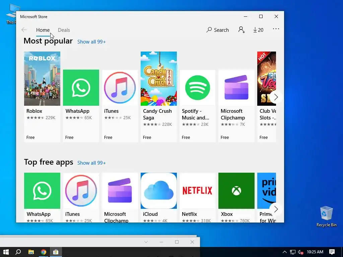Open the Action Center notifications icon
The width and height of the screenshot is (343, 257).
(332, 252)
